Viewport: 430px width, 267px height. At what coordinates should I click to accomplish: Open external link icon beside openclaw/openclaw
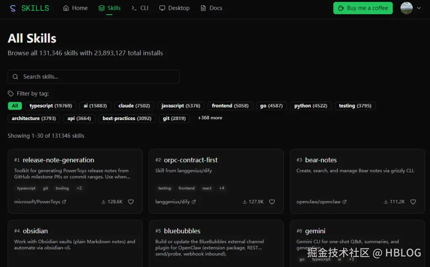pyautogui.click(x=344, y=202)
